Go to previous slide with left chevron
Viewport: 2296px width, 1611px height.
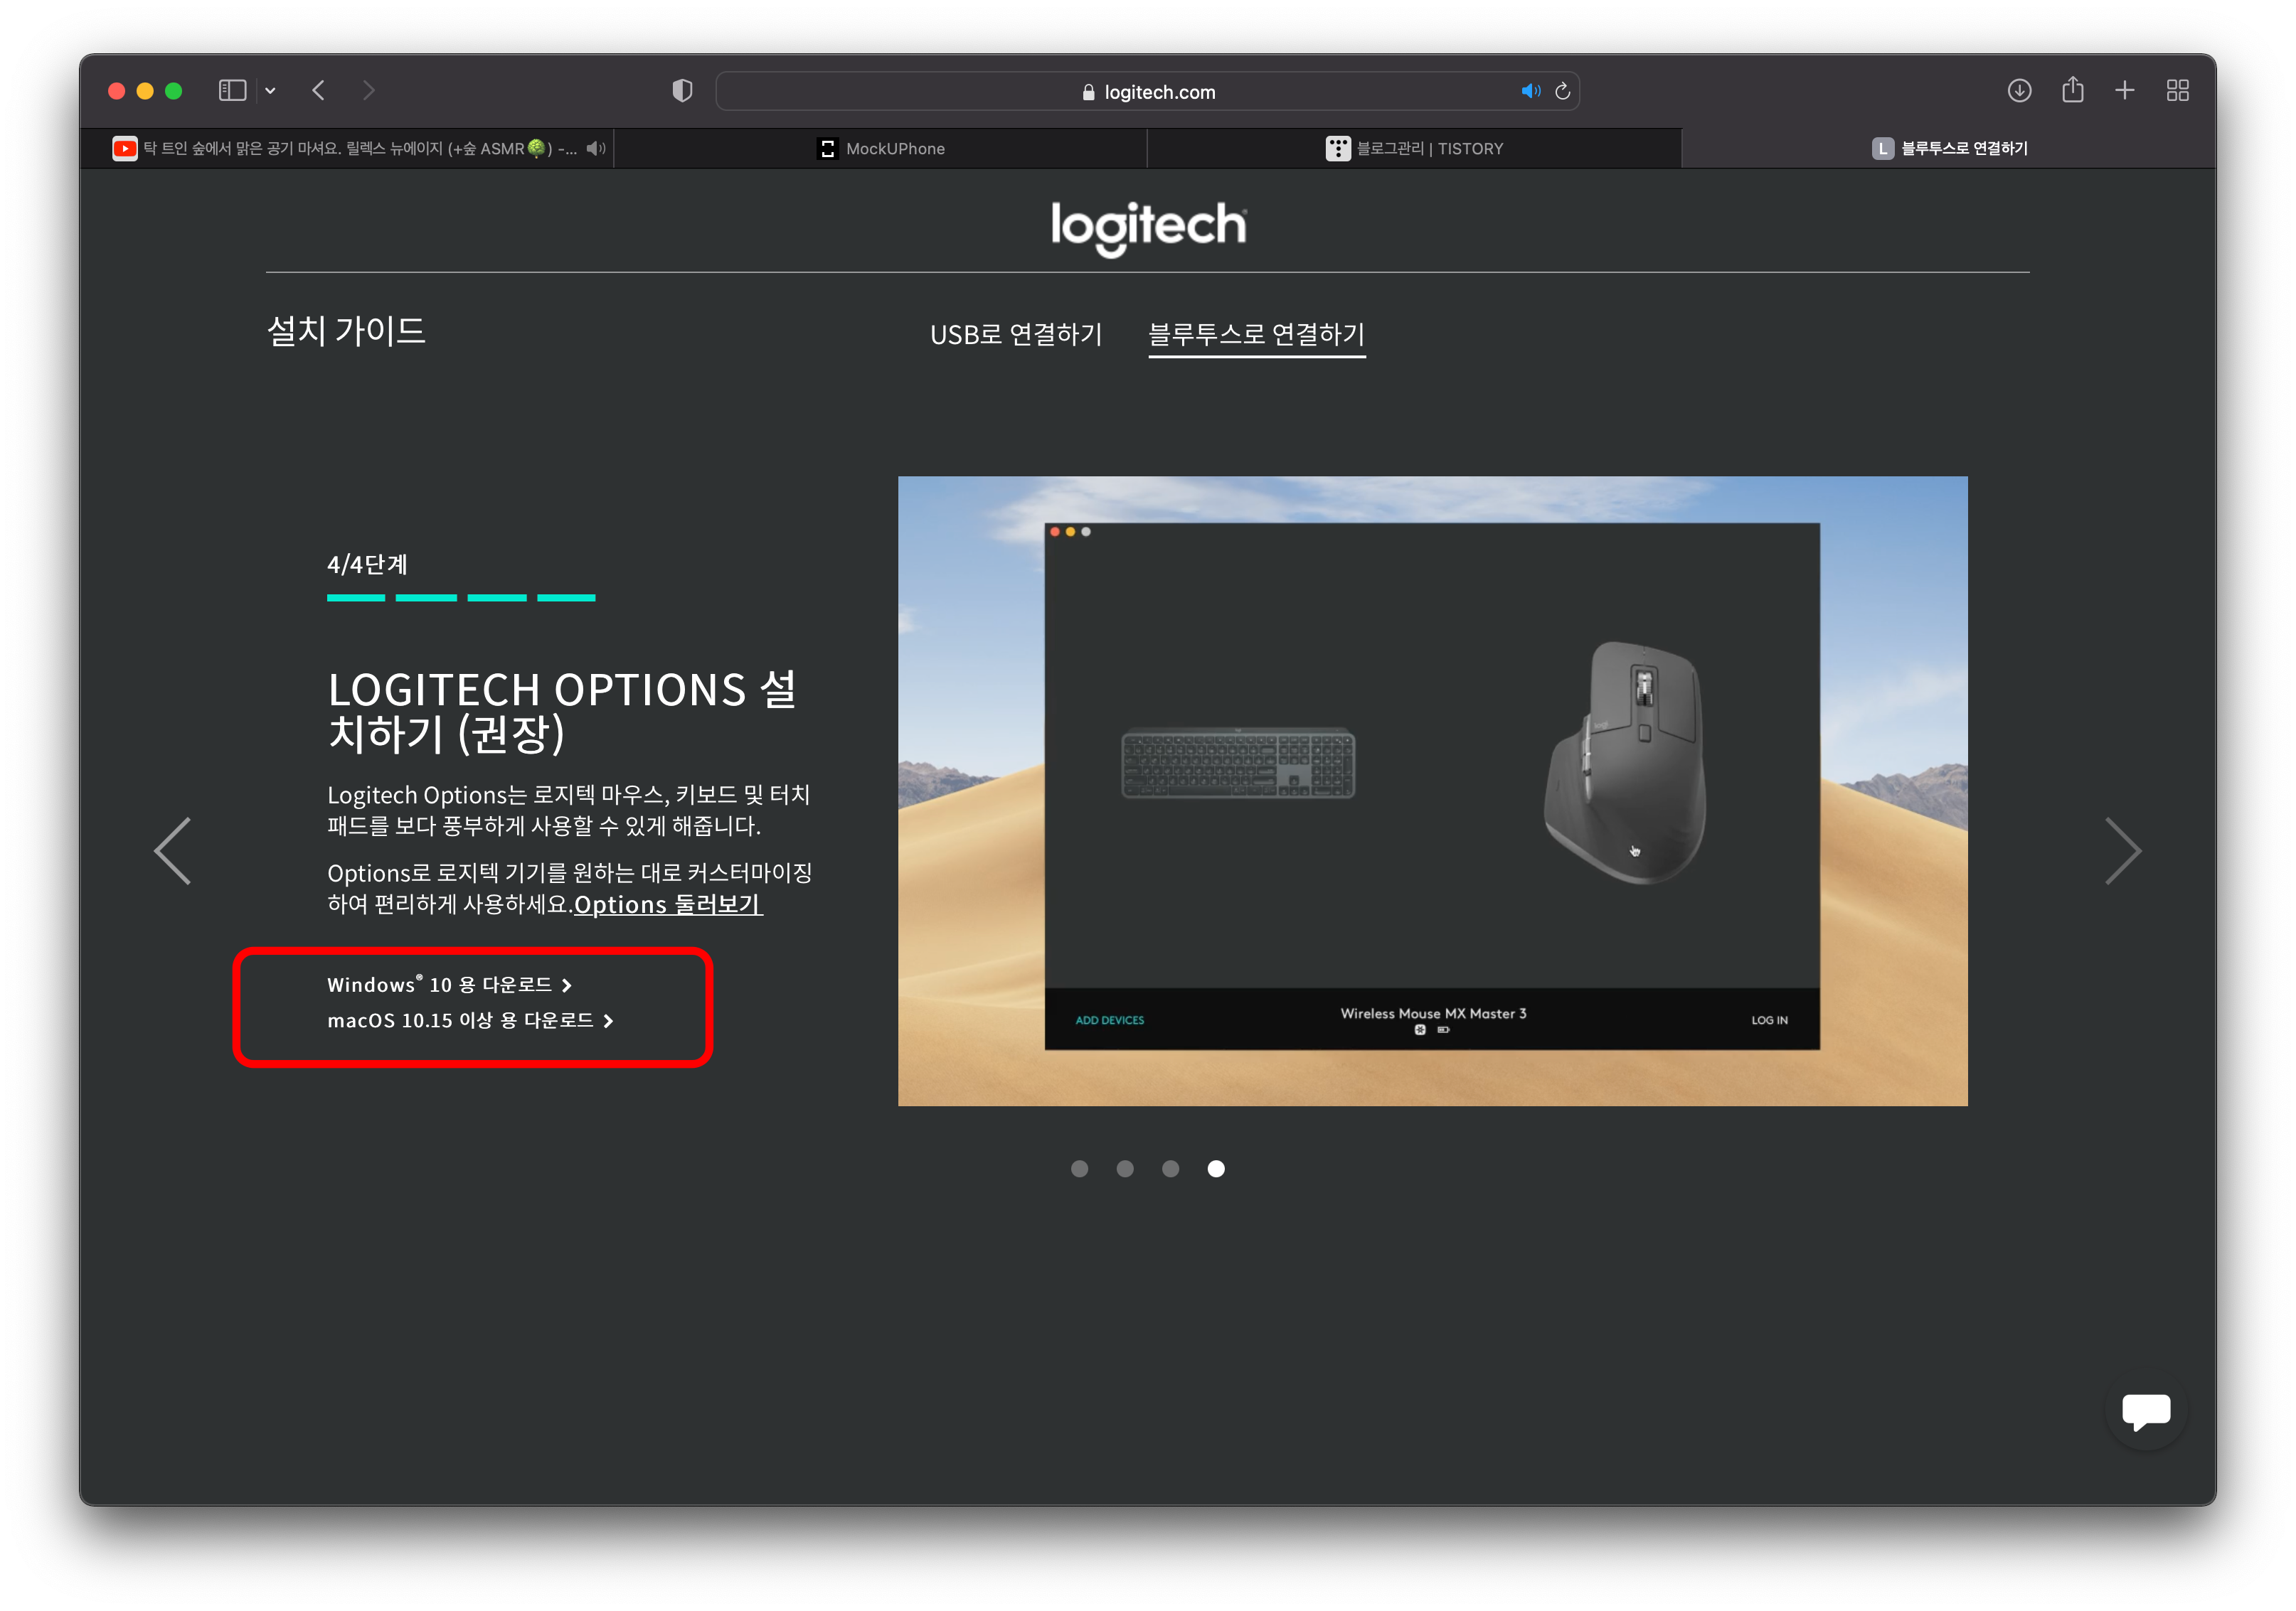click(x=173, y=850)
